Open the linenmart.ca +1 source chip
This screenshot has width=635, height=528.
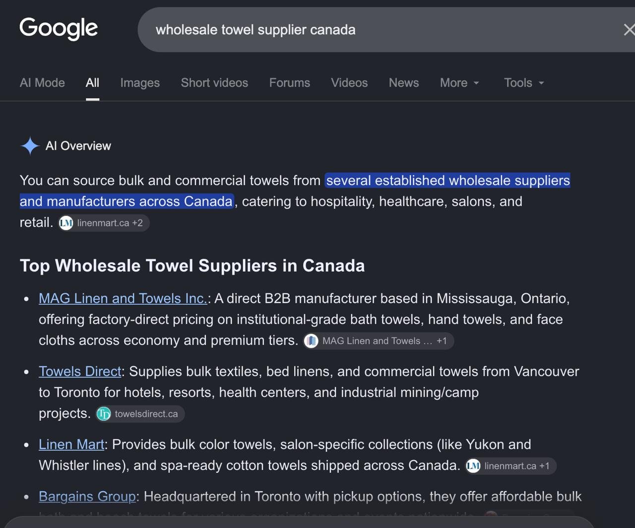click(x=510, y=466)
